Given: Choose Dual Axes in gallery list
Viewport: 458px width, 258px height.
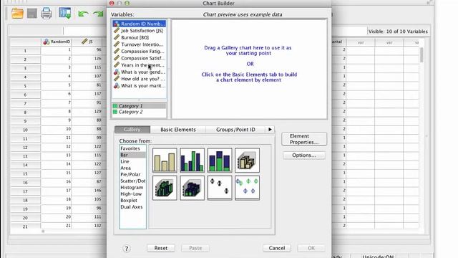Looking at the screenshot, I should [x=132, y=207].
